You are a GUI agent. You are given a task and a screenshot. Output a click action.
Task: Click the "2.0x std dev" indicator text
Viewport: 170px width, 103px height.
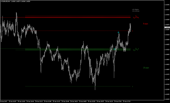tap(136, 11)
